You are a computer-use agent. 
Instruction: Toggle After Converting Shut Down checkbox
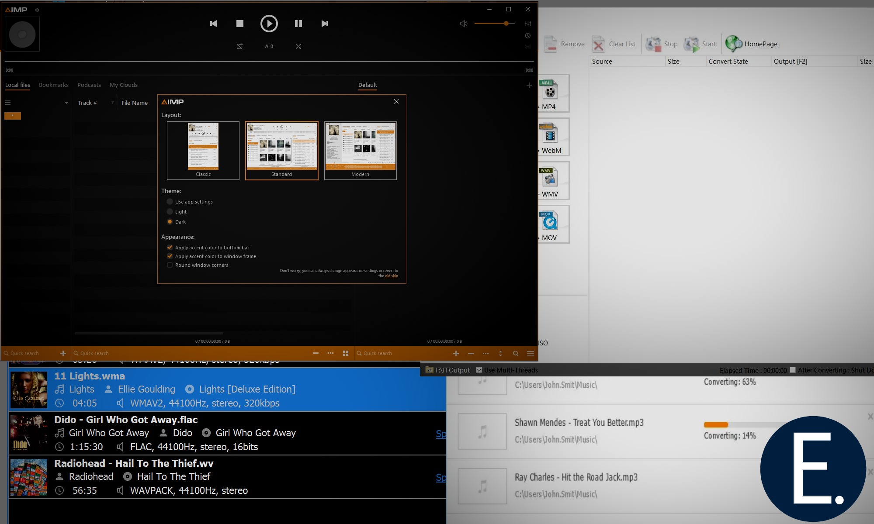(793, 370)
